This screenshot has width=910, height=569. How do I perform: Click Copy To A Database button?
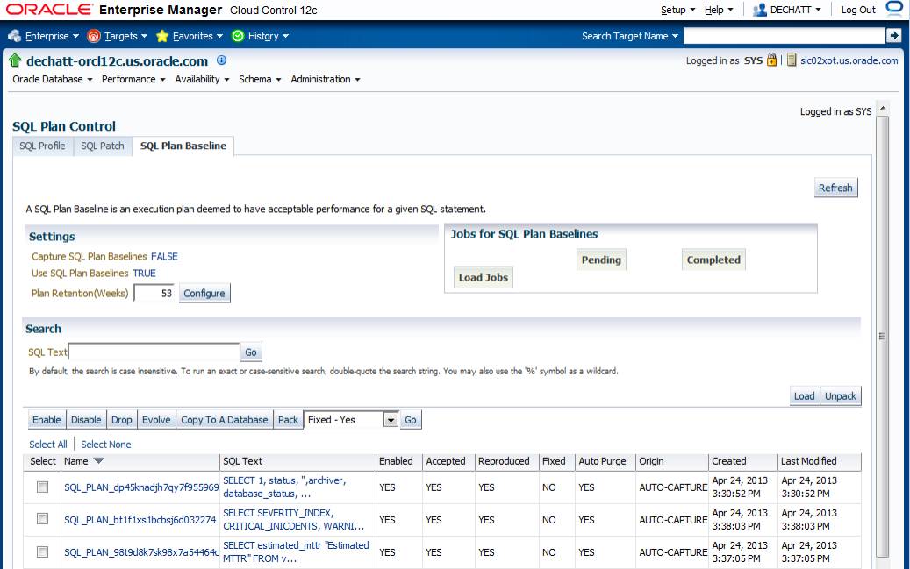225,419
